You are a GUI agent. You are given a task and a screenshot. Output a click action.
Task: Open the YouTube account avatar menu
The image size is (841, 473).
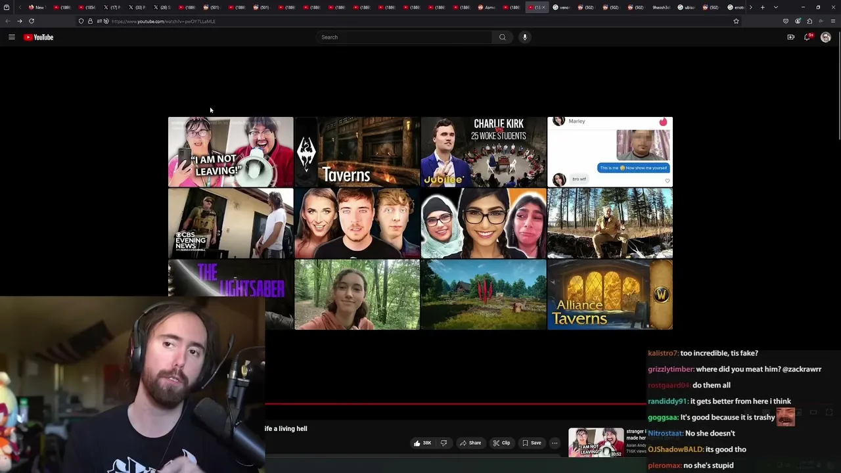click(826, 37)
